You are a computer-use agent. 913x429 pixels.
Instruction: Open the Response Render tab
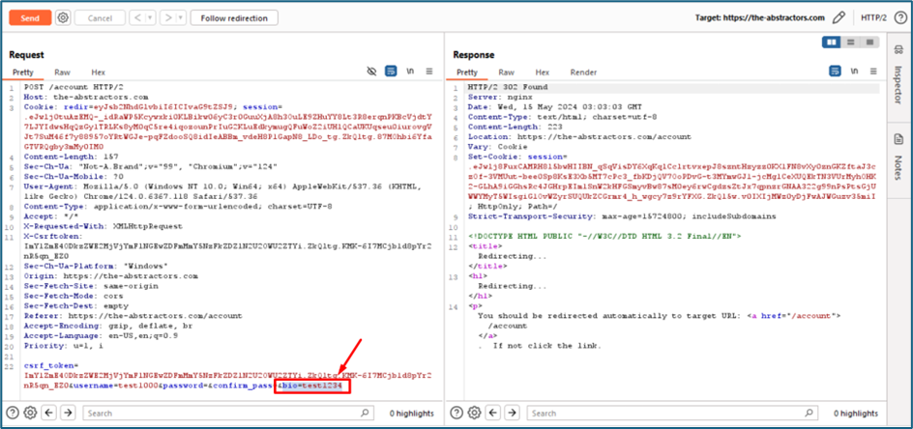pyautogui.click(x=583, y=72)
